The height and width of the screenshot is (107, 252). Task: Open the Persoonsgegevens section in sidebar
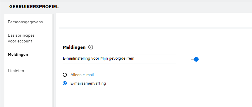click(x=25, y=22)
